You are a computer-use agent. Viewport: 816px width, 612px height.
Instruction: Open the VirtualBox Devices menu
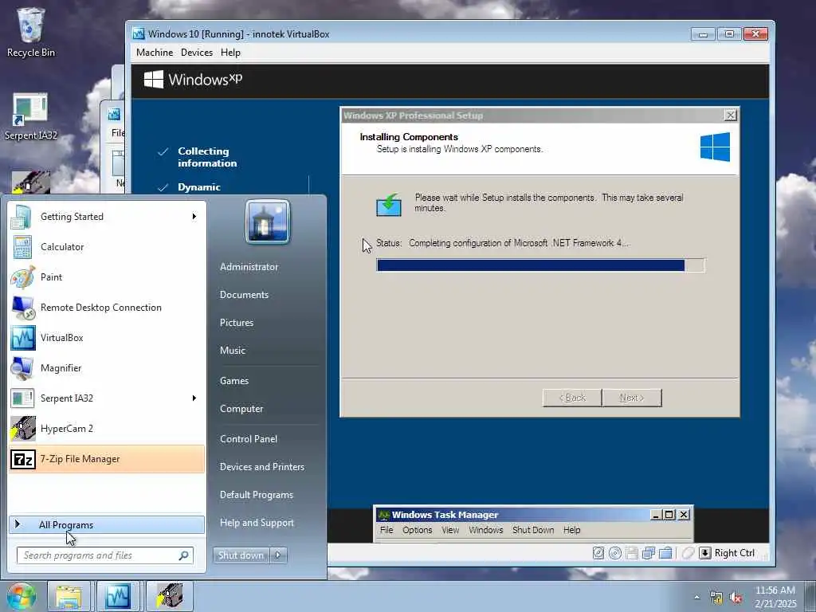(197, 53)
